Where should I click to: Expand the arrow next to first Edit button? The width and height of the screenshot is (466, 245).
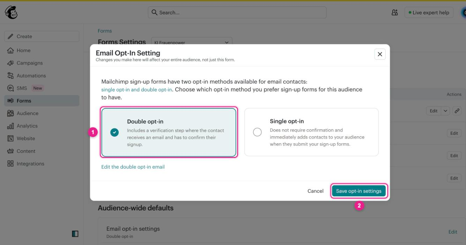pyautogui.click(x=445, y=111)
